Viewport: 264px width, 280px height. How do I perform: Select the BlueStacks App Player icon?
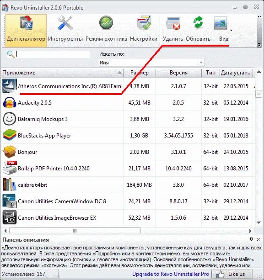pos(10,135)
